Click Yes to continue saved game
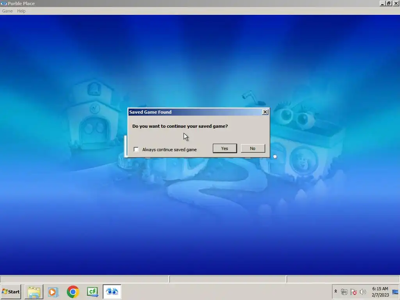 click(225, 148)
